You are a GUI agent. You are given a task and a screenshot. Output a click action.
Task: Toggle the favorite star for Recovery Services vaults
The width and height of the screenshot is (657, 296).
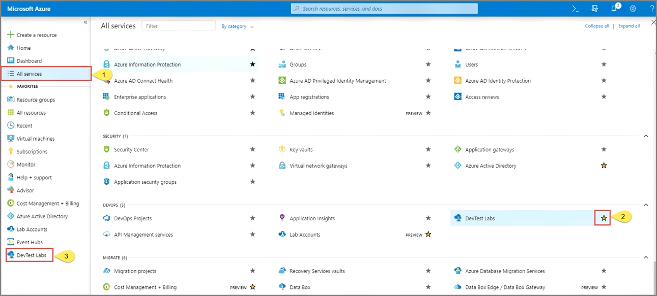pyautogui.click(x=428, y=271)
